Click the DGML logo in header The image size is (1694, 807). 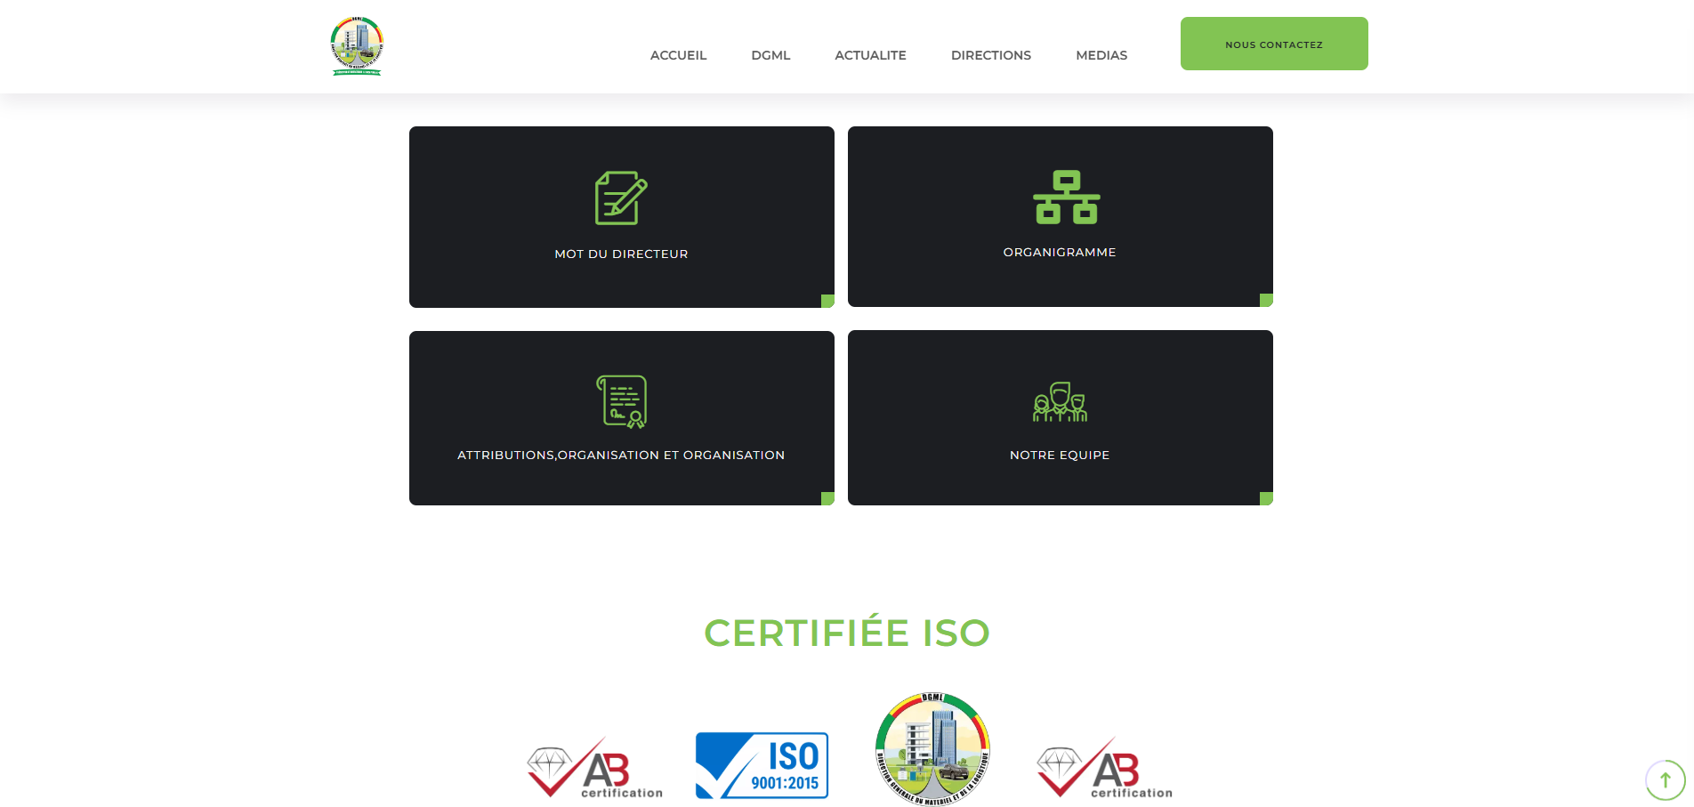point(357,46)
